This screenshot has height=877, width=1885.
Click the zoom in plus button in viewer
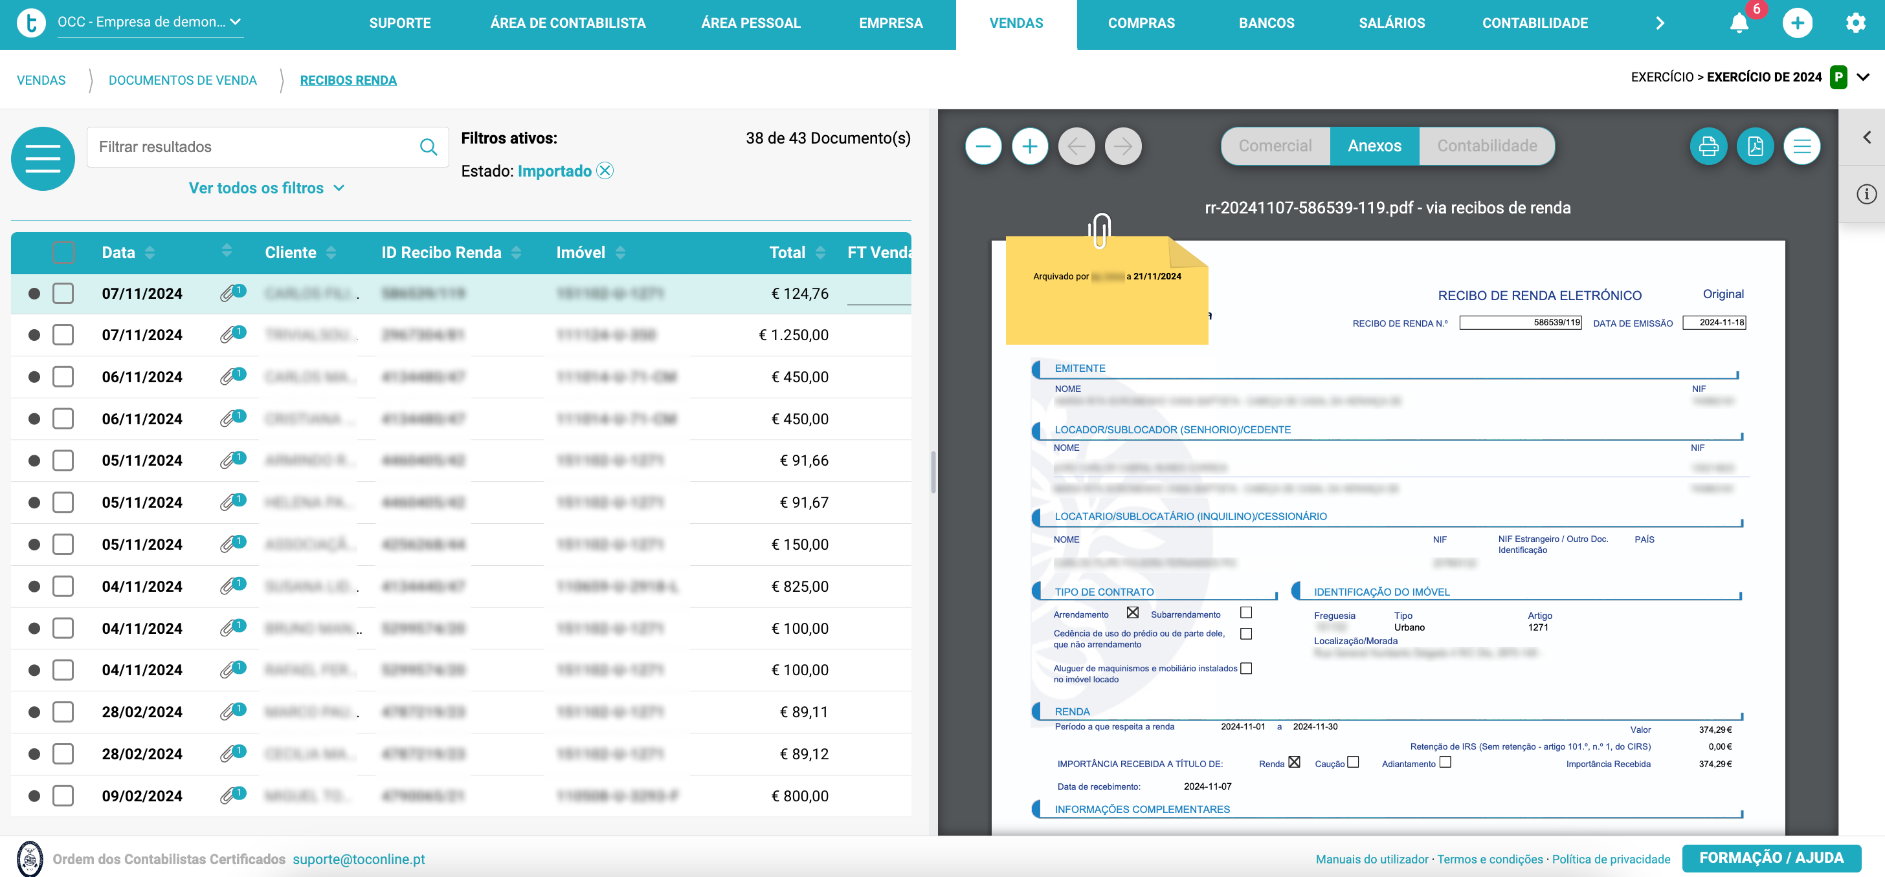[1030, 146]
